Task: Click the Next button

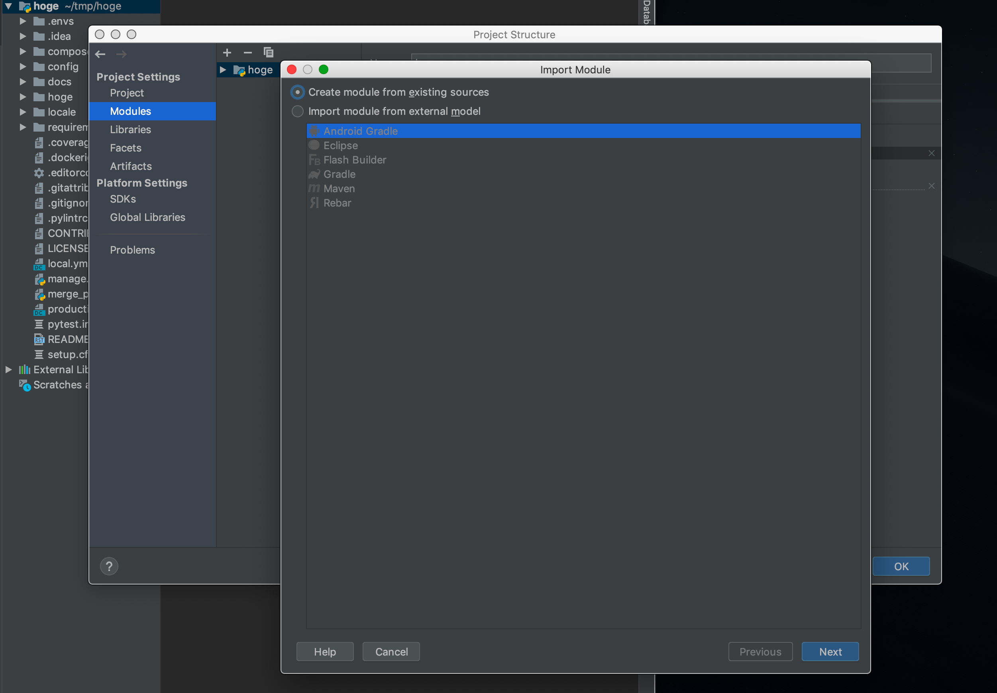Action: tap(830, 651)
